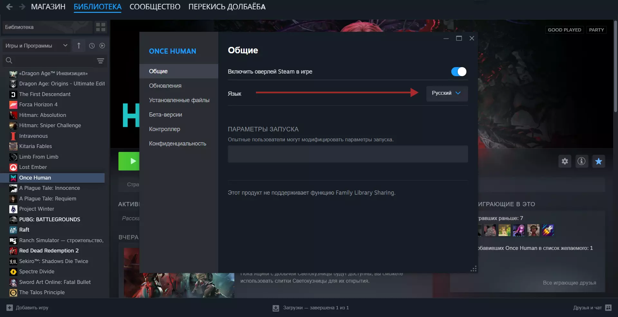Click the Add game plus icon
This screenshot has width=618, height=317.
(10, 308)
